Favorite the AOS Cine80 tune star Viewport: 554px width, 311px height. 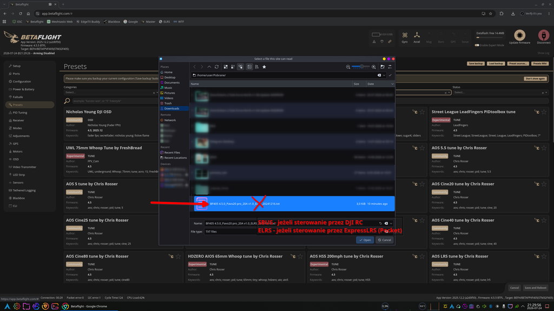pyautogui.click(x=178, y=256)
